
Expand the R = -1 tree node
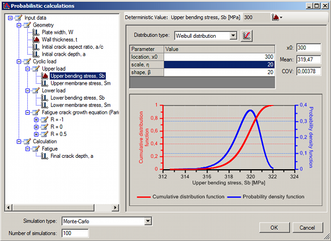click(36, 120)
